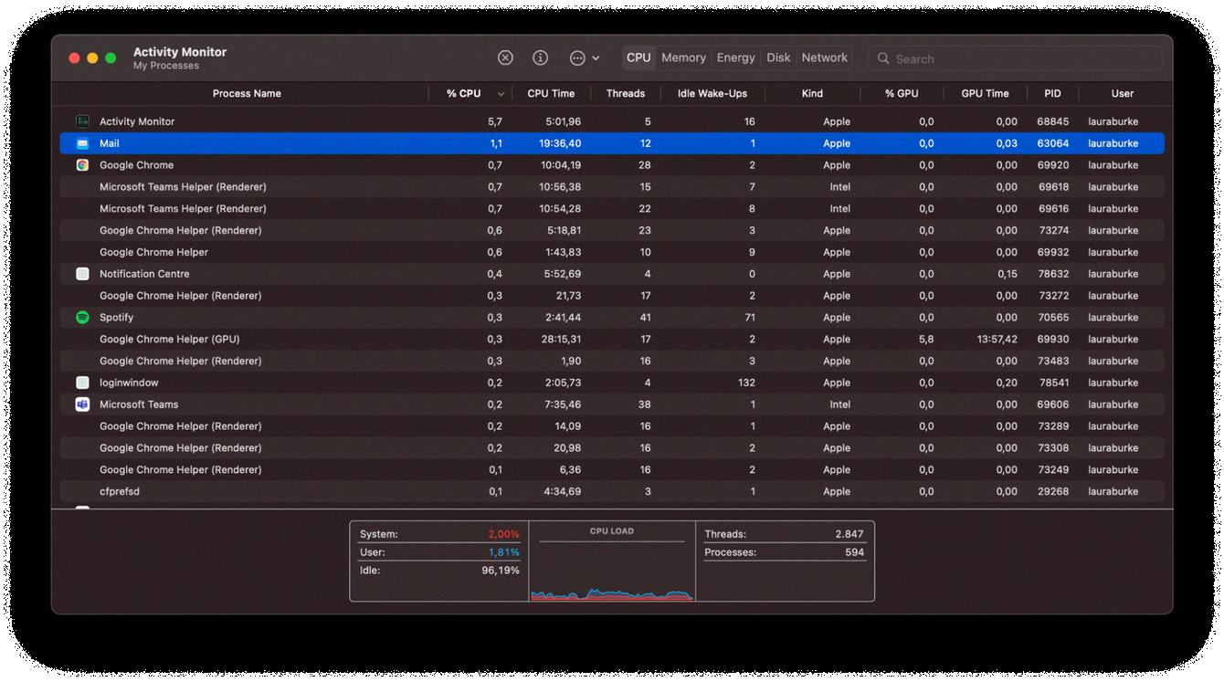1224x682 pixels.
Task: Sort by Idle Wake-Ups column header
Action: tap(712, 93)
